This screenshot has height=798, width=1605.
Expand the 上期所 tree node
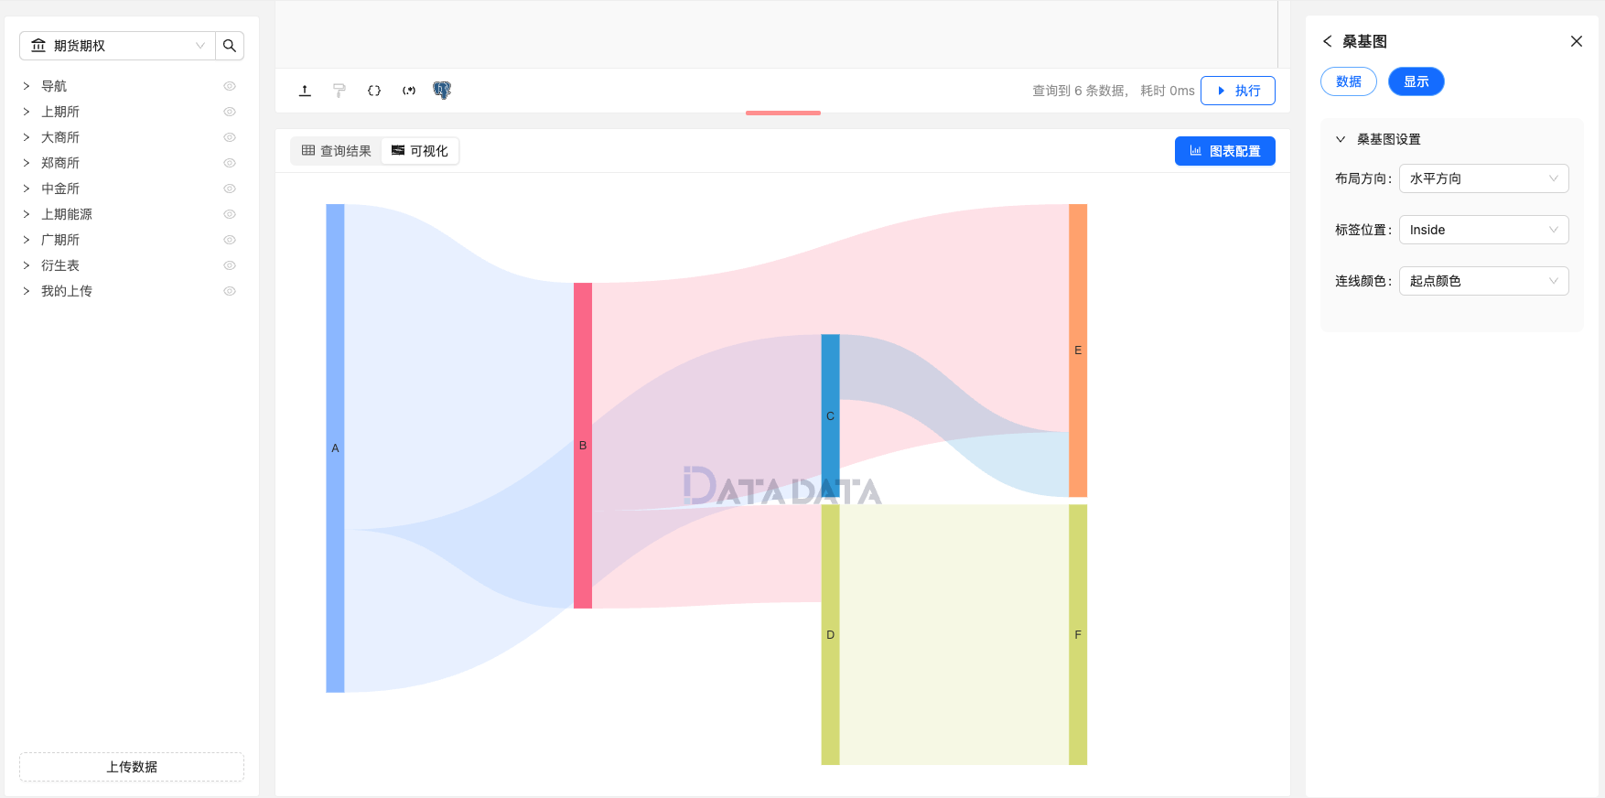(x=27, y=112)
